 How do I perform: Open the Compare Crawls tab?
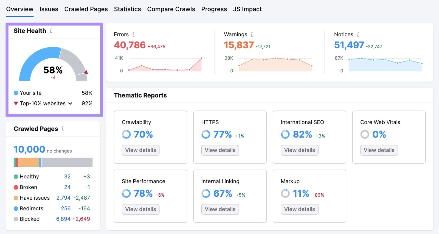click(171, 9)
